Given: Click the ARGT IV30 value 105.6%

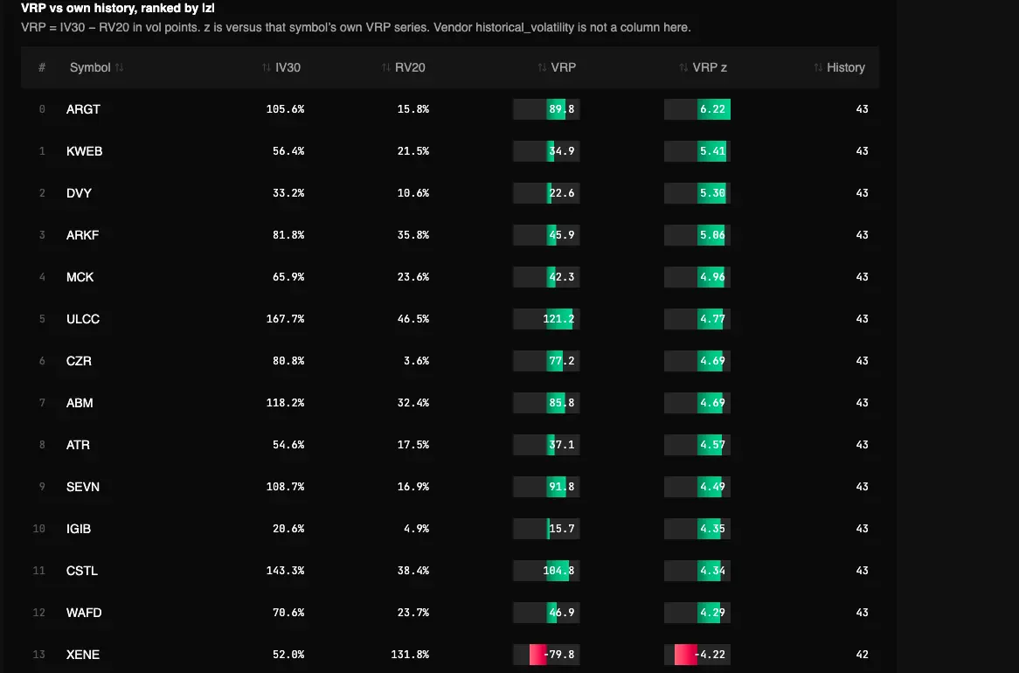Looking at the screenshot, I should point(285,109).
